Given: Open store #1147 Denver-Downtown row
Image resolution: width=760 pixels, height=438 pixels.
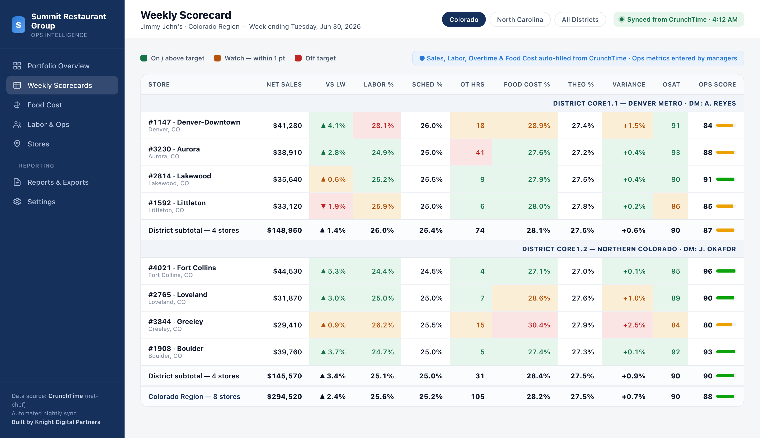Looking at the screenshot, I should point(442,126).
